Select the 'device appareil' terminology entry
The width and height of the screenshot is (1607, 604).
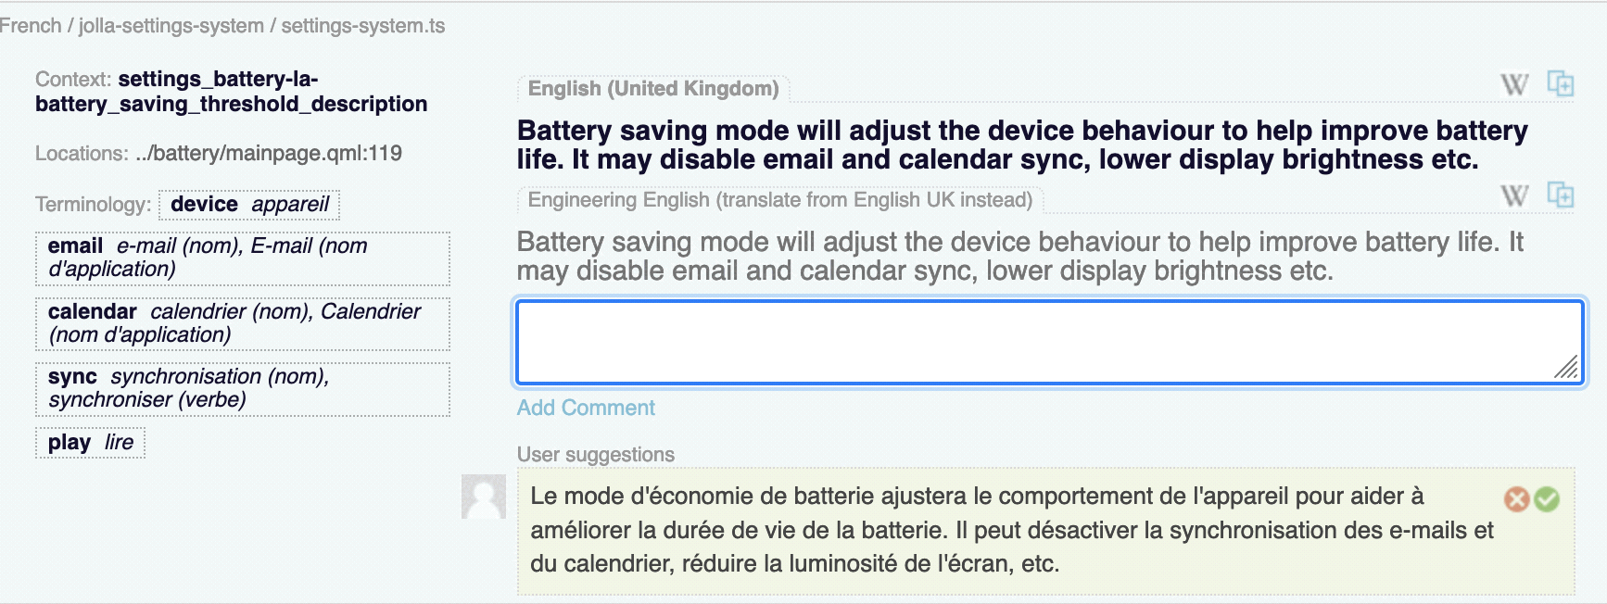pos(249,205)
